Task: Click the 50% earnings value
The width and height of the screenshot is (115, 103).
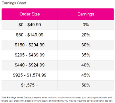Action: tap(86, 85)
